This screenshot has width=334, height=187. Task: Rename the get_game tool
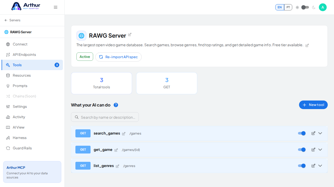coord(116,150)
